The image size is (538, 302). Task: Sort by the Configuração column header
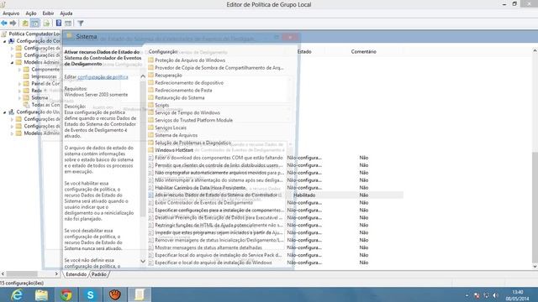[163, 51]
